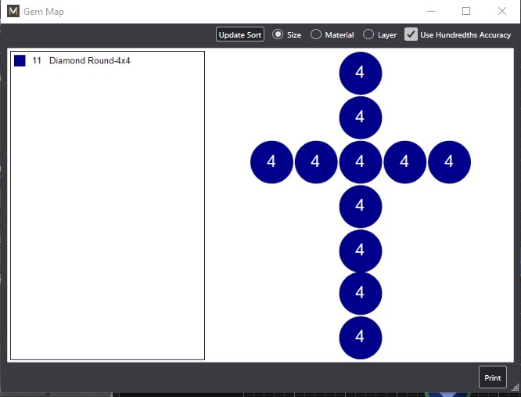Click the rightmost gem circle of the cross arm

coord(449,162)
